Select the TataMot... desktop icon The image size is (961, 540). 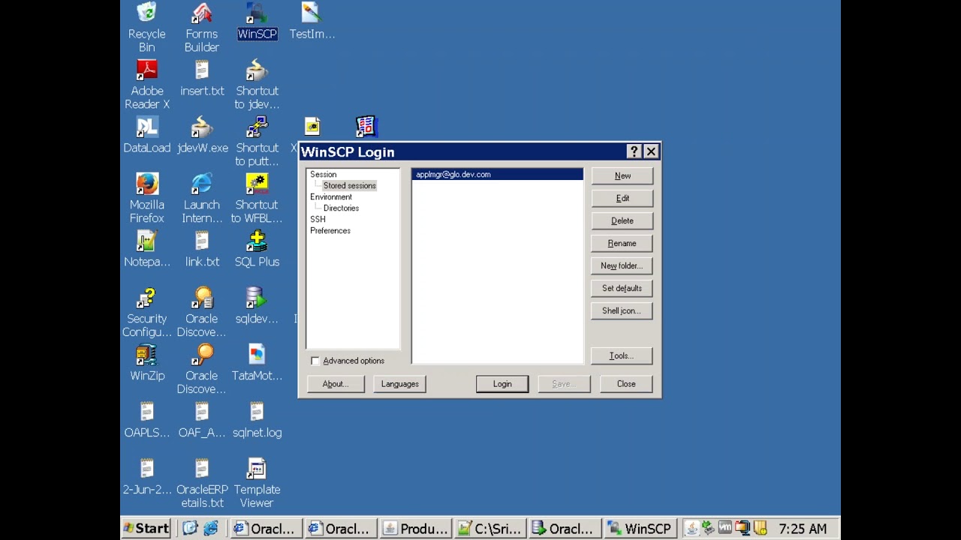point(257,363)
